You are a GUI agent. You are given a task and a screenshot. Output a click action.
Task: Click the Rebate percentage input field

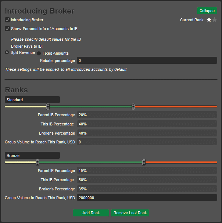click(x=147, y=61)
